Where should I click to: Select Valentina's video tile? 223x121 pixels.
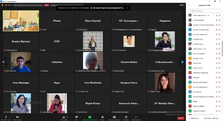pos(57,62)
